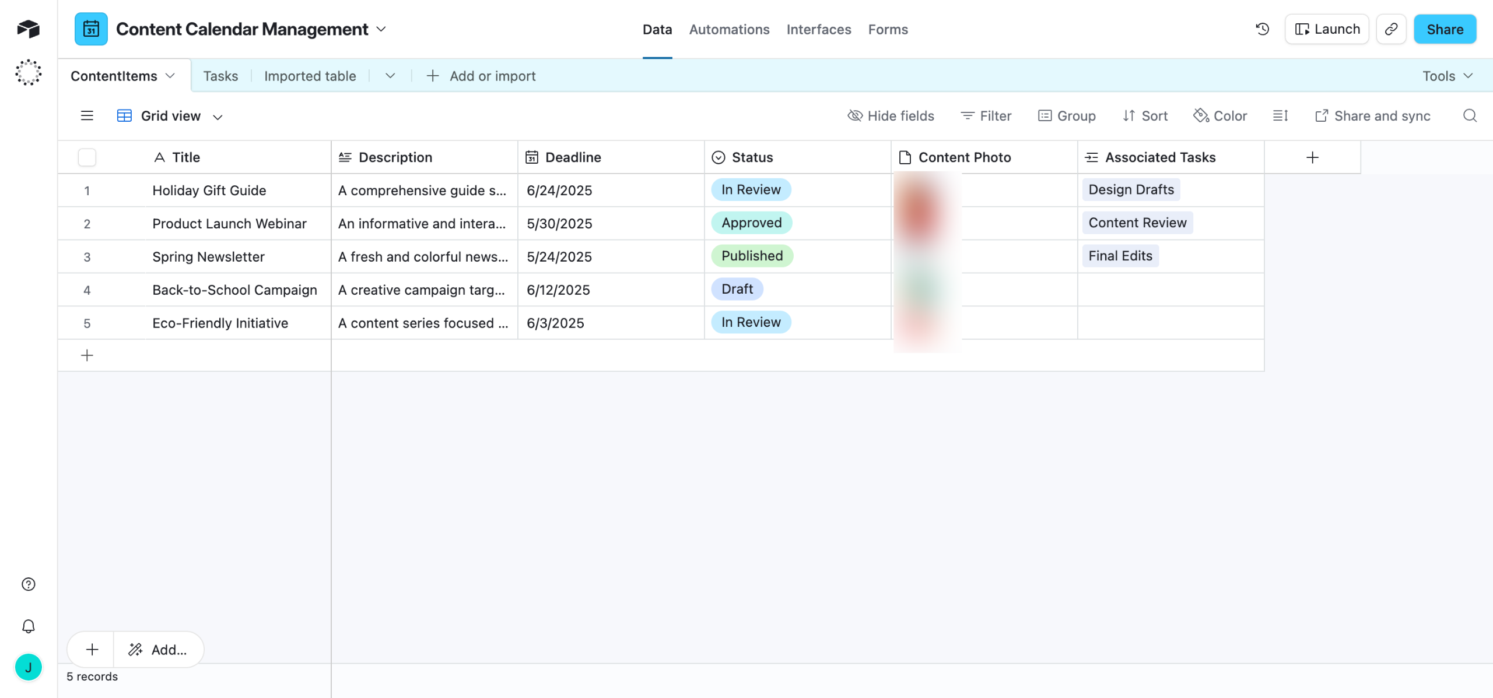This screenshot has width=1493, height=698.
Task: Toggle the views sidebar hamburger icon
Action: [x=87, y=116]
